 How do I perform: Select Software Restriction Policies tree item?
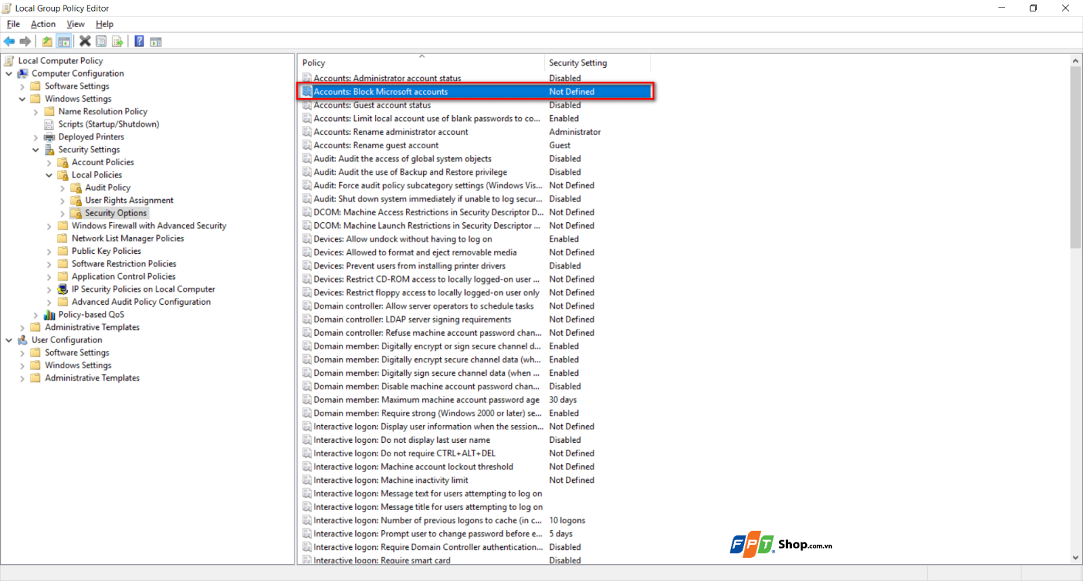coord(124,263)
